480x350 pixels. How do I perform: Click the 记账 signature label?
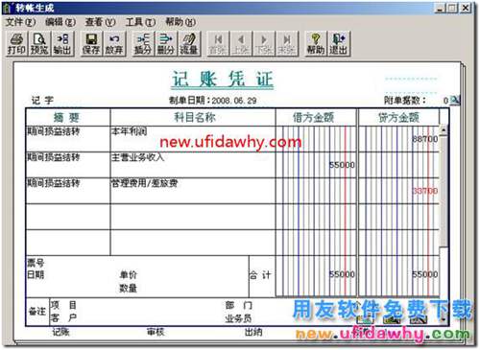(60, 332)
